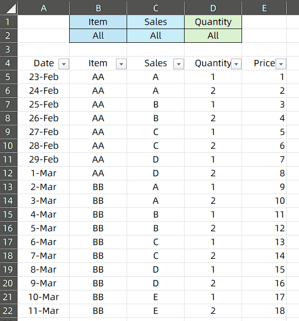Select the All value under Sales
This screenshot has width=299, height=321.
tap(156, 36)
